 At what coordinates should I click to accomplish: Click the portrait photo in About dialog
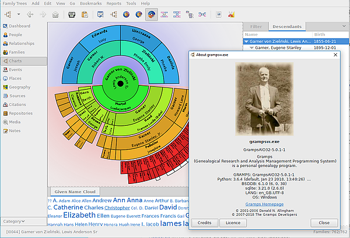point(264,99)
